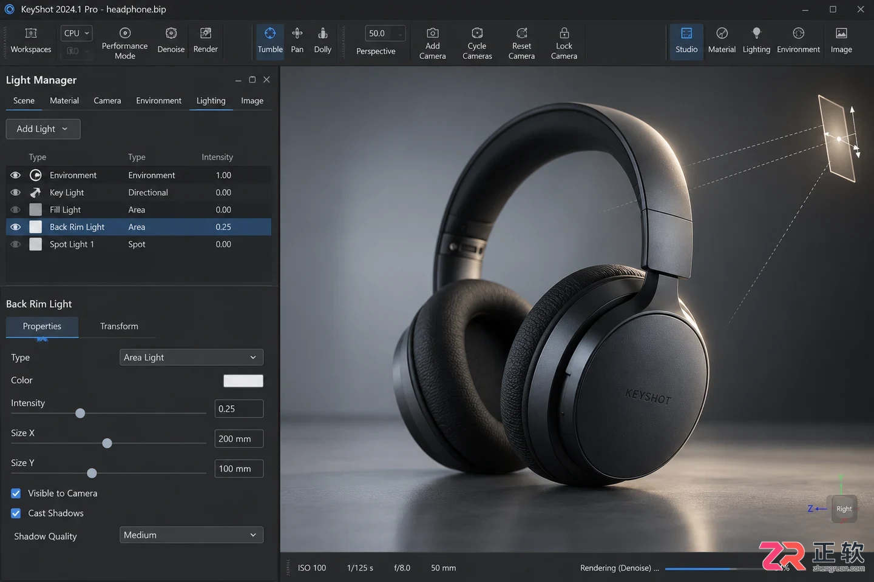The width and height of the screenshot is (874, 582).
Task: Open the Image icon in top toolbar
Action: tap(841, 33)
